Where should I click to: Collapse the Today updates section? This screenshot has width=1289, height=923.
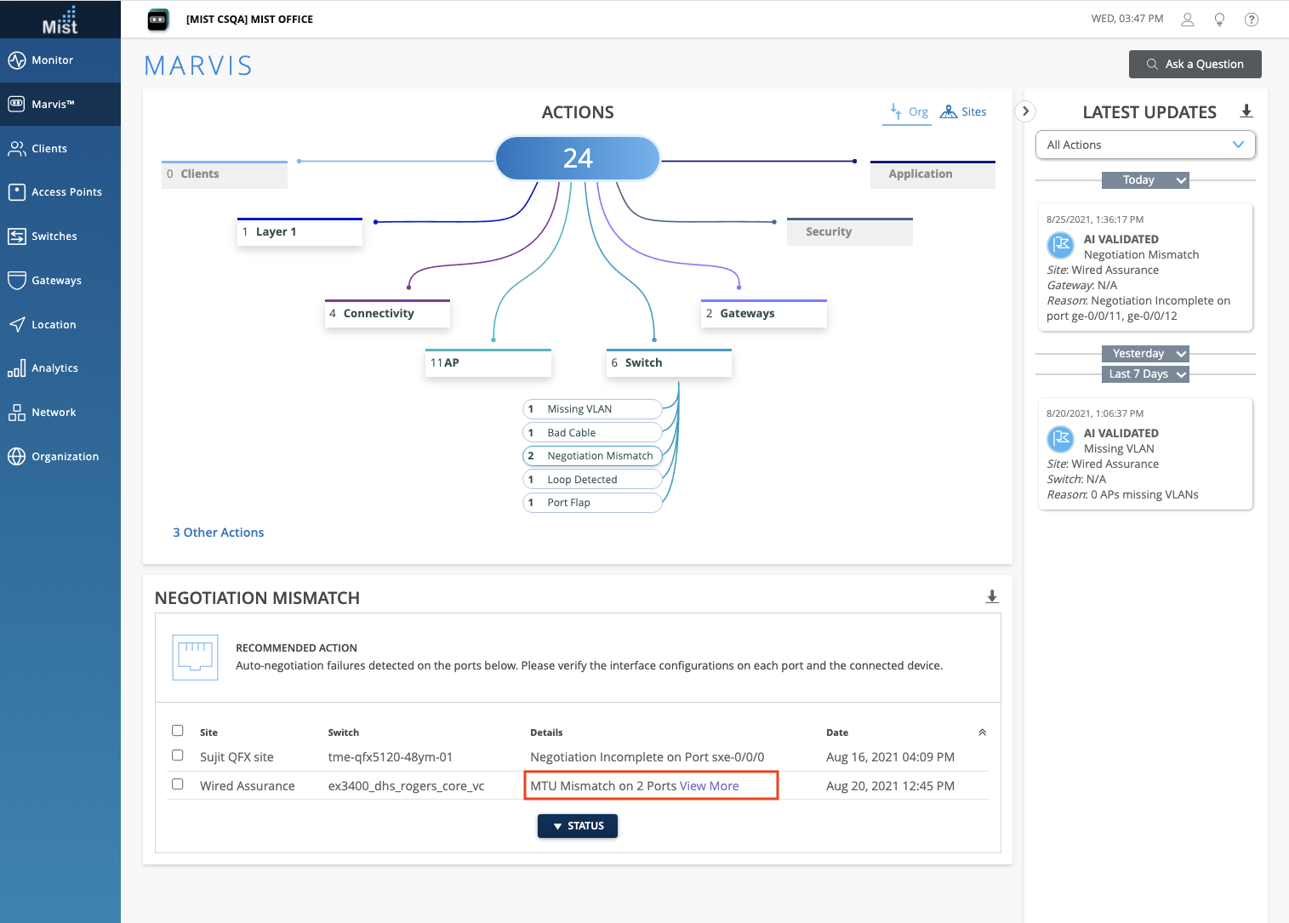1145,180
